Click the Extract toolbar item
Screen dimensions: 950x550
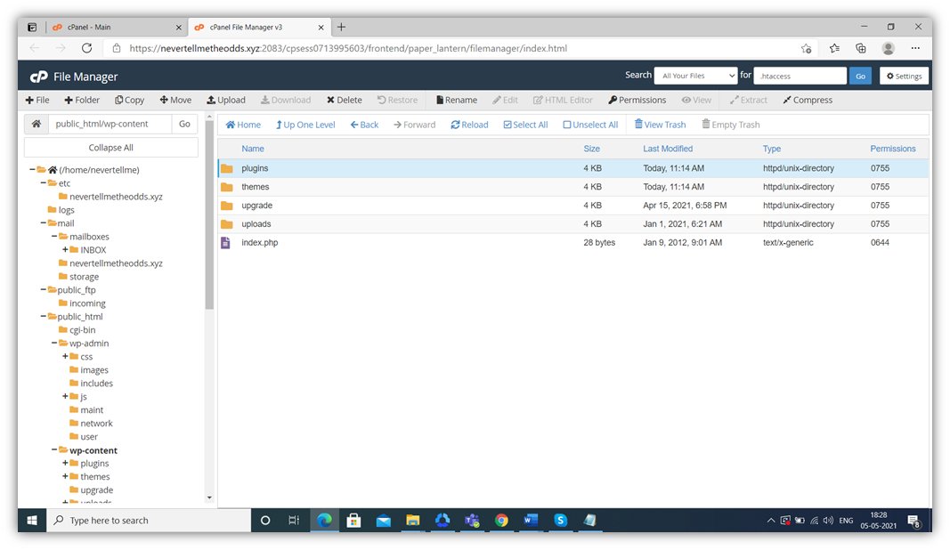[749, 100]
